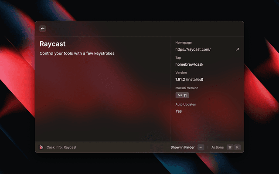
Task: Select the homebrew/cask tap value
Action: pyautogui.click(x=189, y=64)
